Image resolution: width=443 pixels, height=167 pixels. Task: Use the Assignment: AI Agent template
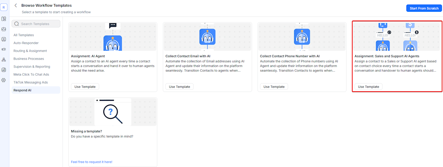pyautogui.click(x=85, y=87)
